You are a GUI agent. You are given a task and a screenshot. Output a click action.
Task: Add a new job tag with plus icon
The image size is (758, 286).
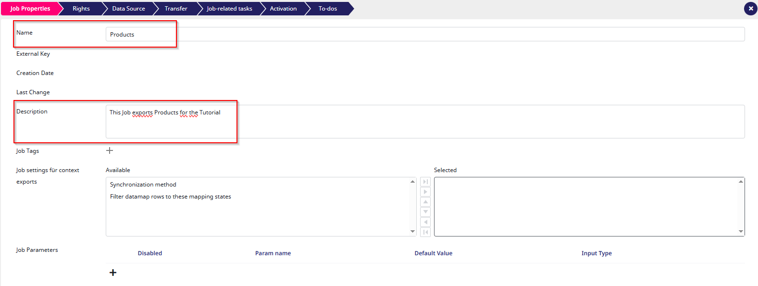110,150
